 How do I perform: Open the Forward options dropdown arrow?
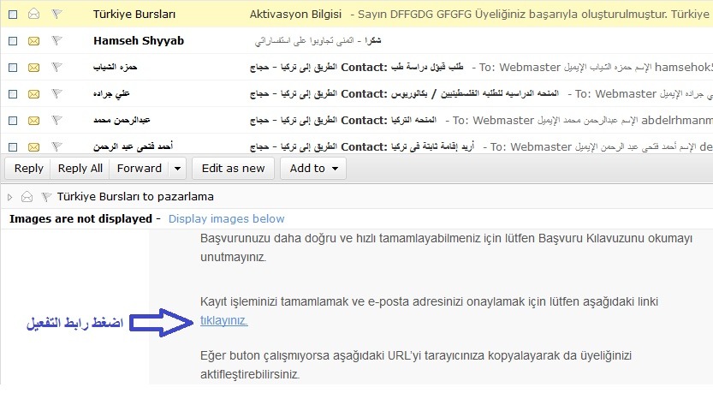177,169
